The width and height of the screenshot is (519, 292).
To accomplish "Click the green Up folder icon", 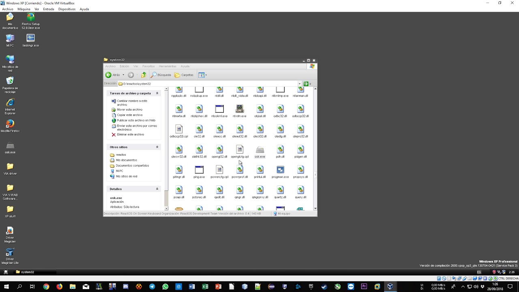I will click(x=144, y=75).
